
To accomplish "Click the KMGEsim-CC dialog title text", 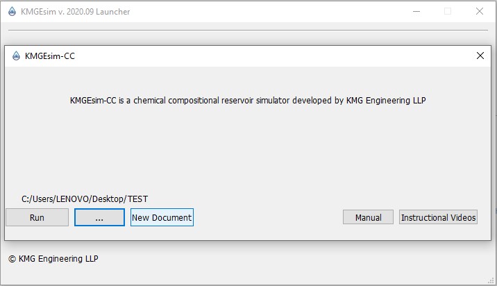I will [x=50, y=56].
